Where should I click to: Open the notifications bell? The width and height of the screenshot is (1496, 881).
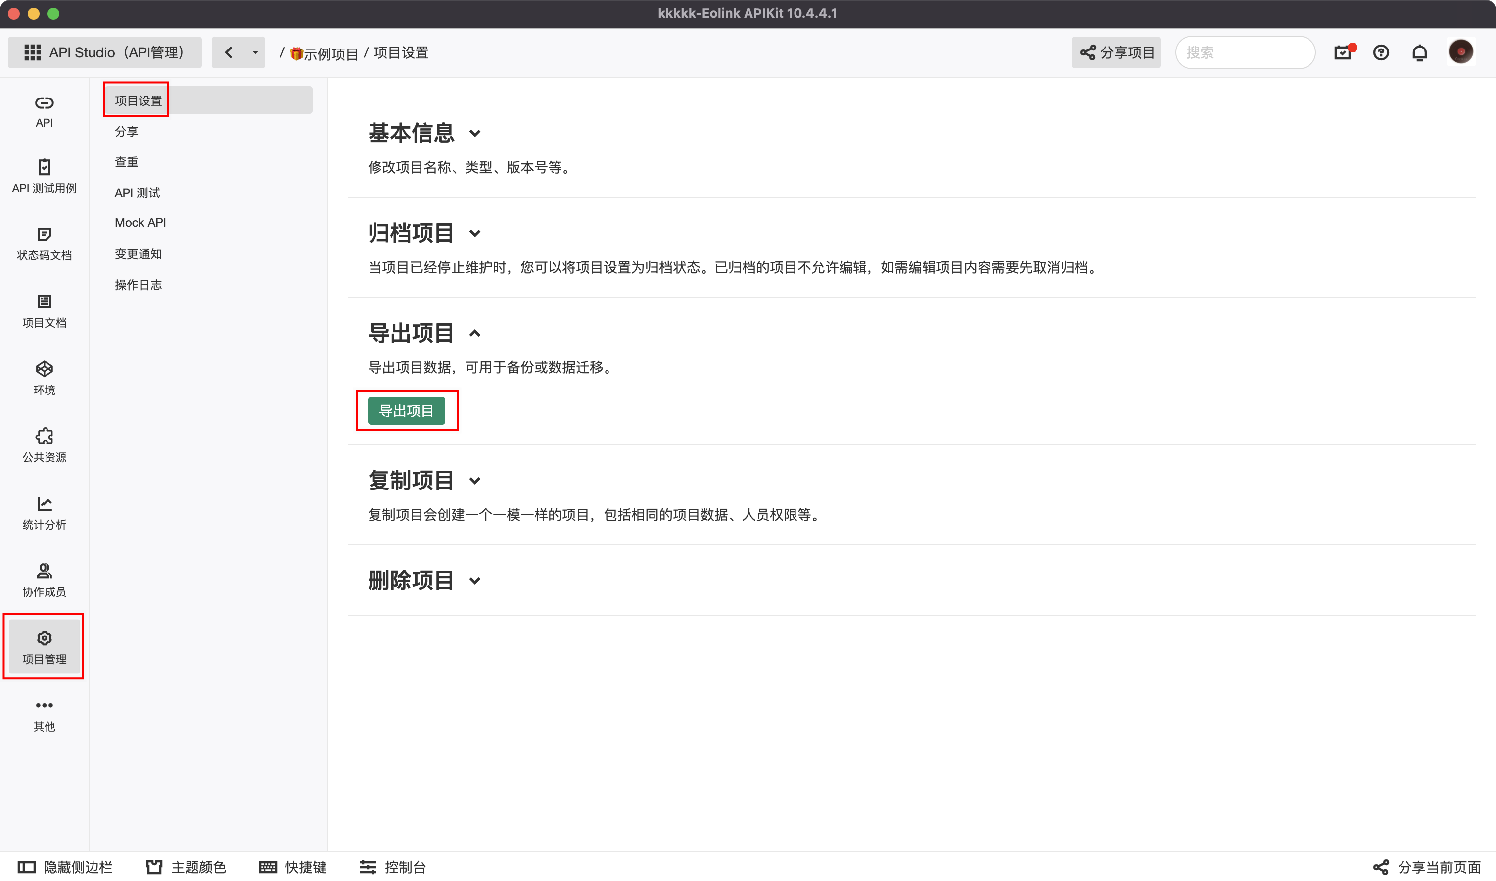tap(1420, 52)
